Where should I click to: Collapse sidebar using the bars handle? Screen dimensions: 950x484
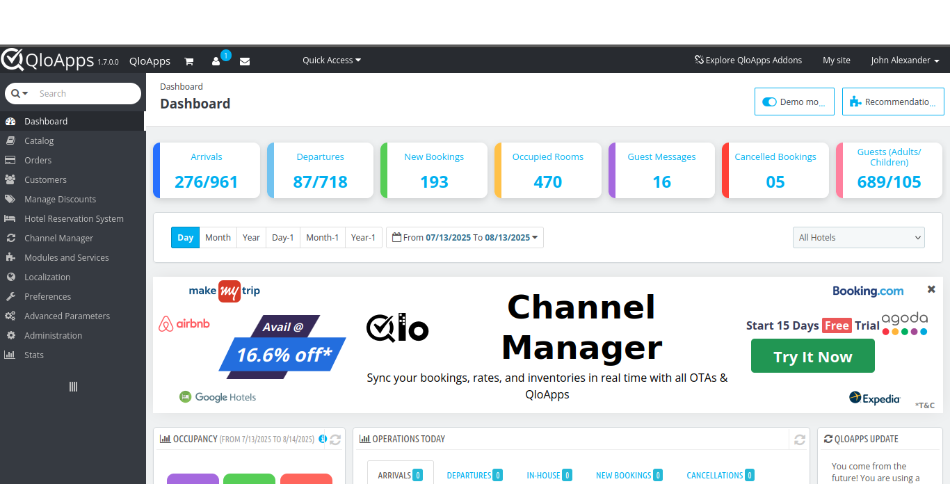tap(73, 387)
